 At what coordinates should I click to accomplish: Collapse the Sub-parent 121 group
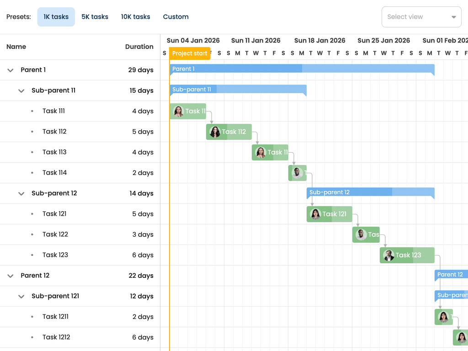[x=21, y=296]
